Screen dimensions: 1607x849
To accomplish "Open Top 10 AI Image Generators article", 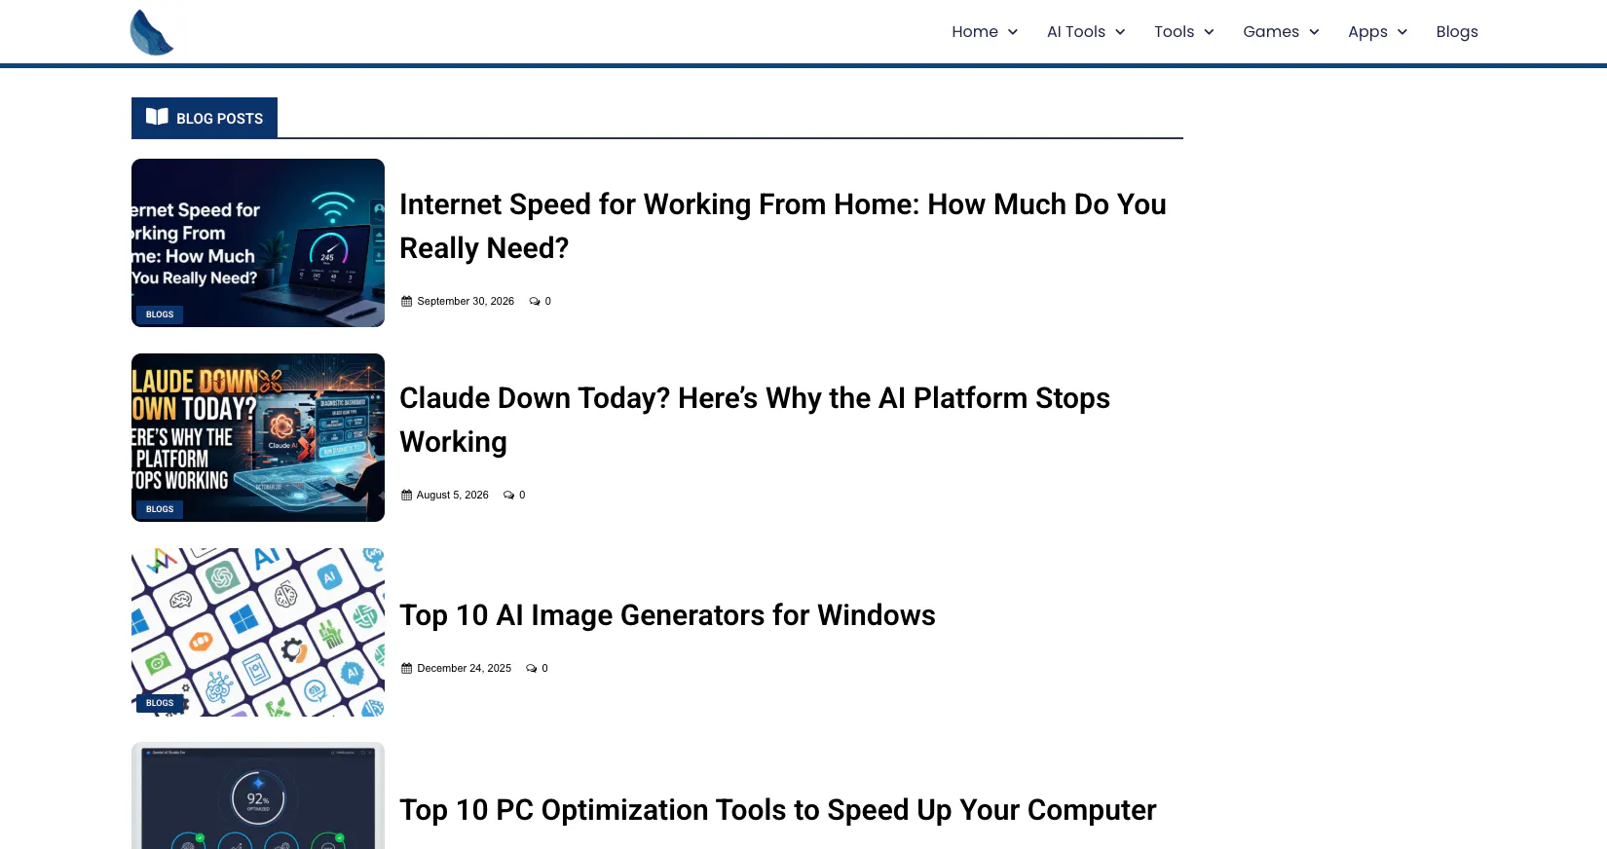I will point(667,615).
